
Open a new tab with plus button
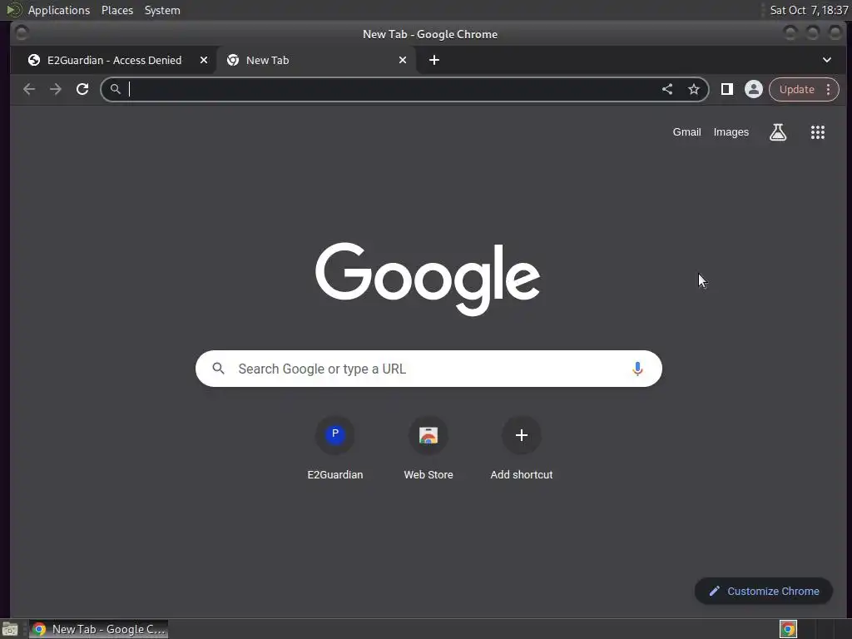point(434,60)
